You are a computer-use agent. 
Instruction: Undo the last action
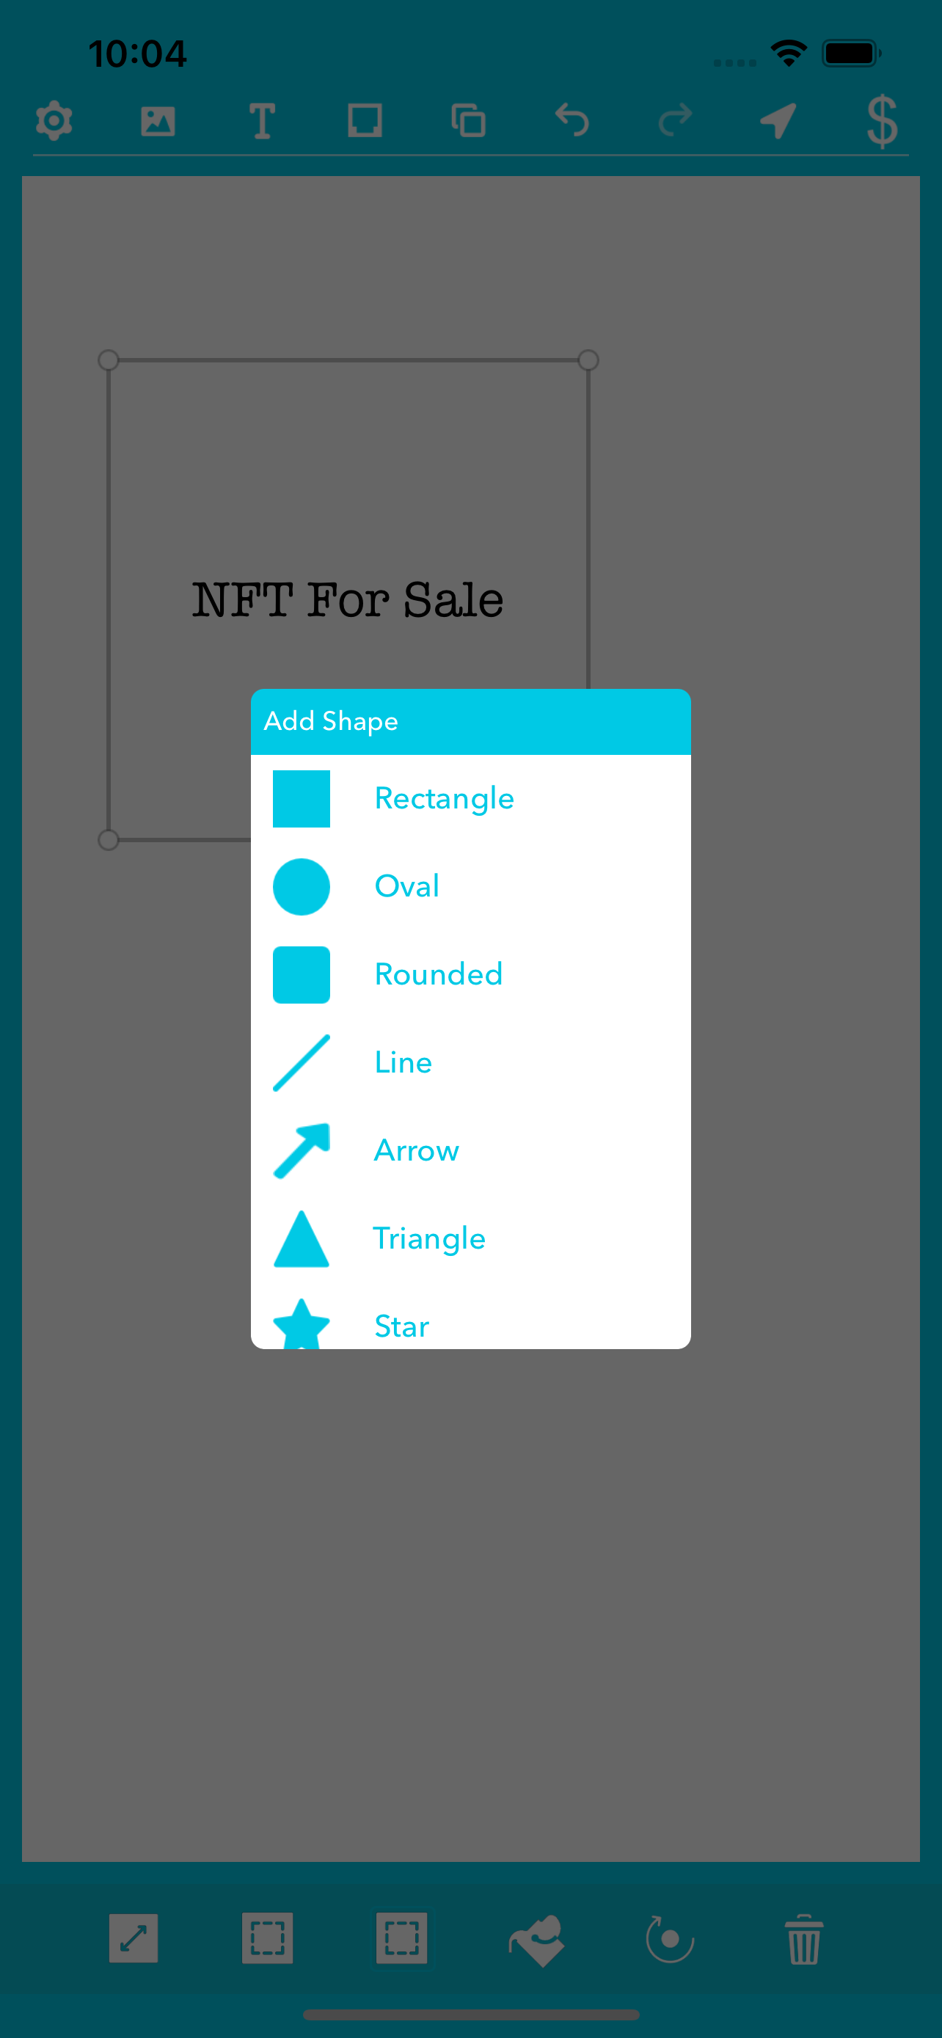pyautogui.click(x=572, y=121)
